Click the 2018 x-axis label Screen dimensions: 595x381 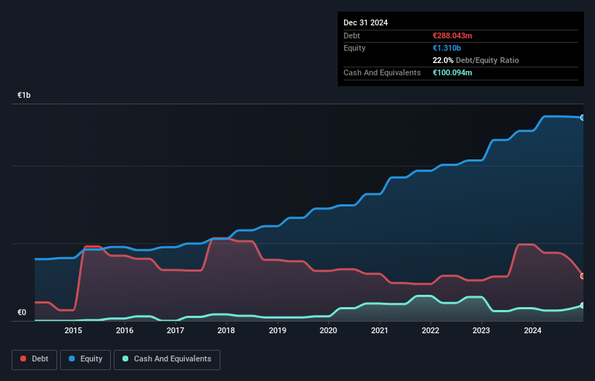pyautogui.click(x=226, y=330)
